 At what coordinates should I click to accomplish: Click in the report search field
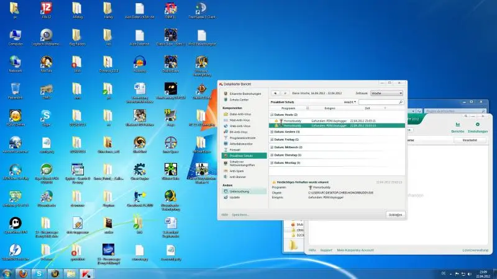tap(379, 101)
